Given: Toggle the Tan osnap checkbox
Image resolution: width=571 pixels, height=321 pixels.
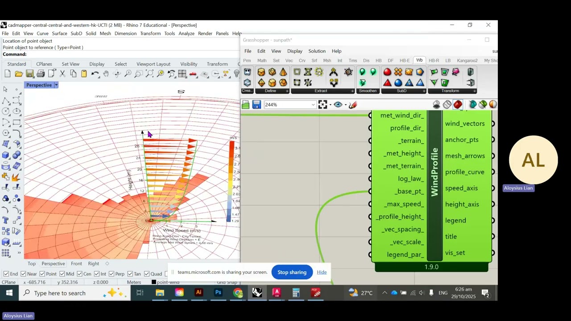Looking at the screenshot, I should coord(130,274).
